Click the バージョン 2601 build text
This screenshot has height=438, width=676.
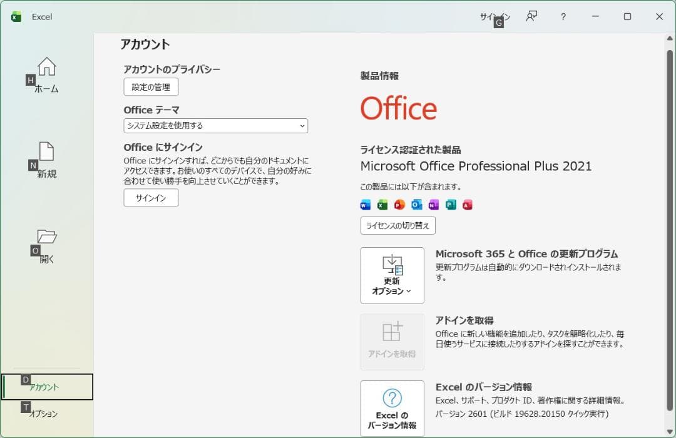pyautogui.click(x=521, y=414)
